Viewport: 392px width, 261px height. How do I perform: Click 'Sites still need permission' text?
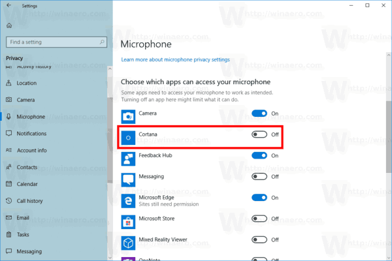point(169,204)
